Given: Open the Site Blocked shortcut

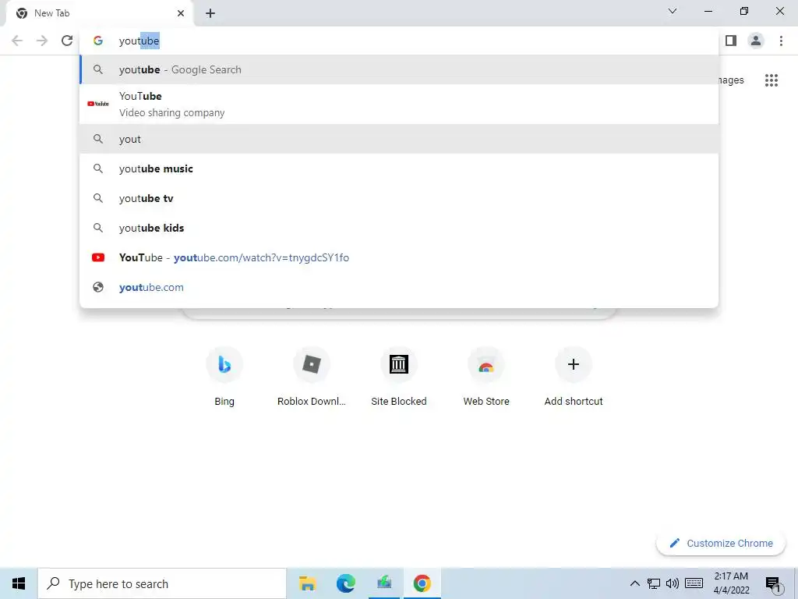Looking at the screenshot, I should (399, 377).
